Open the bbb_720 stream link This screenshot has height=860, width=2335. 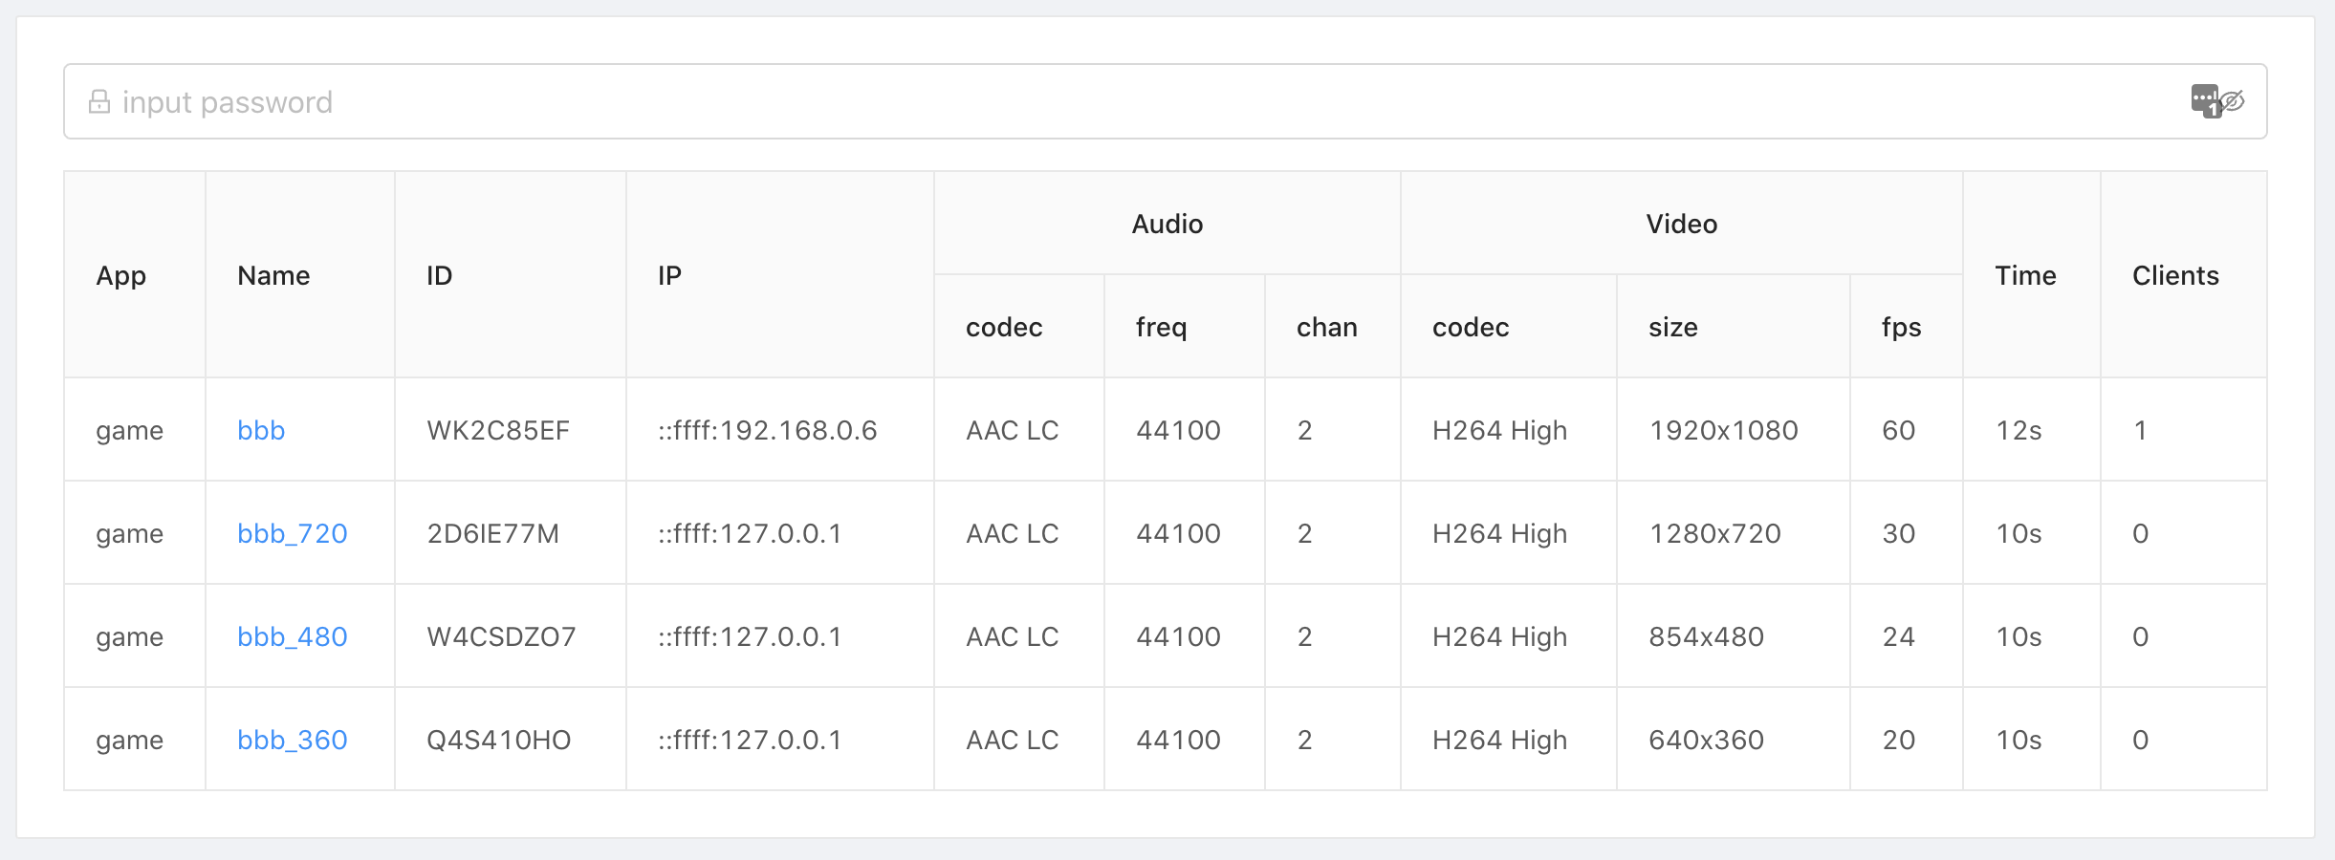292,533
